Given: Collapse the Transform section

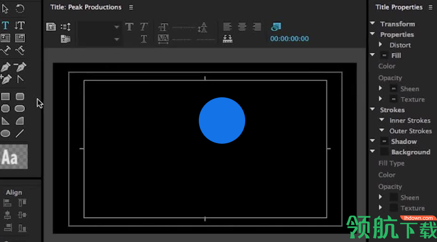Looking at the screenshot, I should (372, 23).
